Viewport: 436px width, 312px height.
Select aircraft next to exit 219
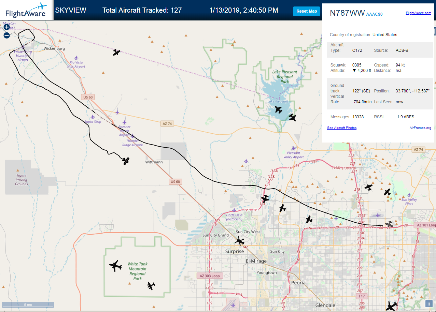368,187
